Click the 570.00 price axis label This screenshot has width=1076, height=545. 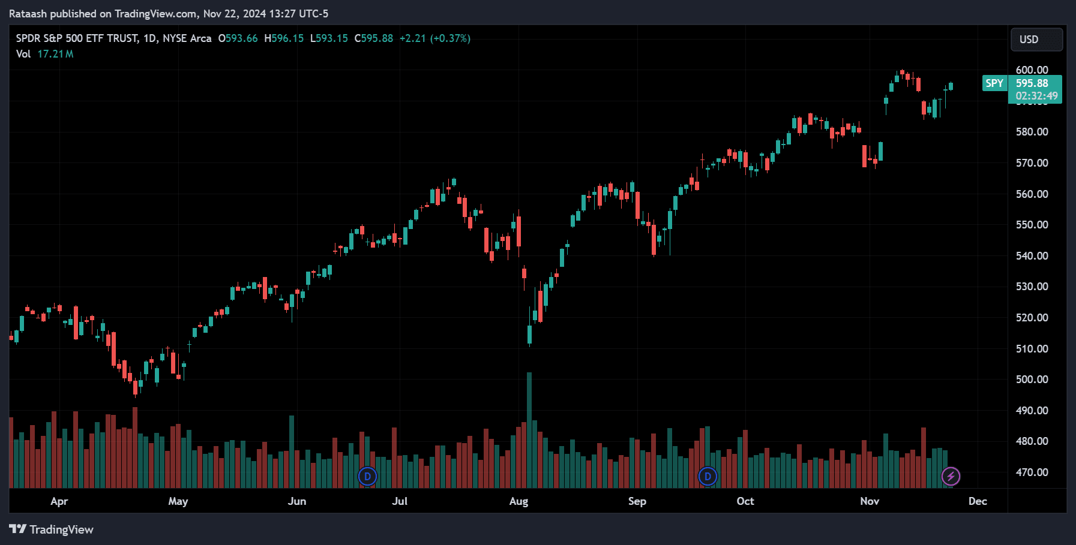click(1032, 163)
